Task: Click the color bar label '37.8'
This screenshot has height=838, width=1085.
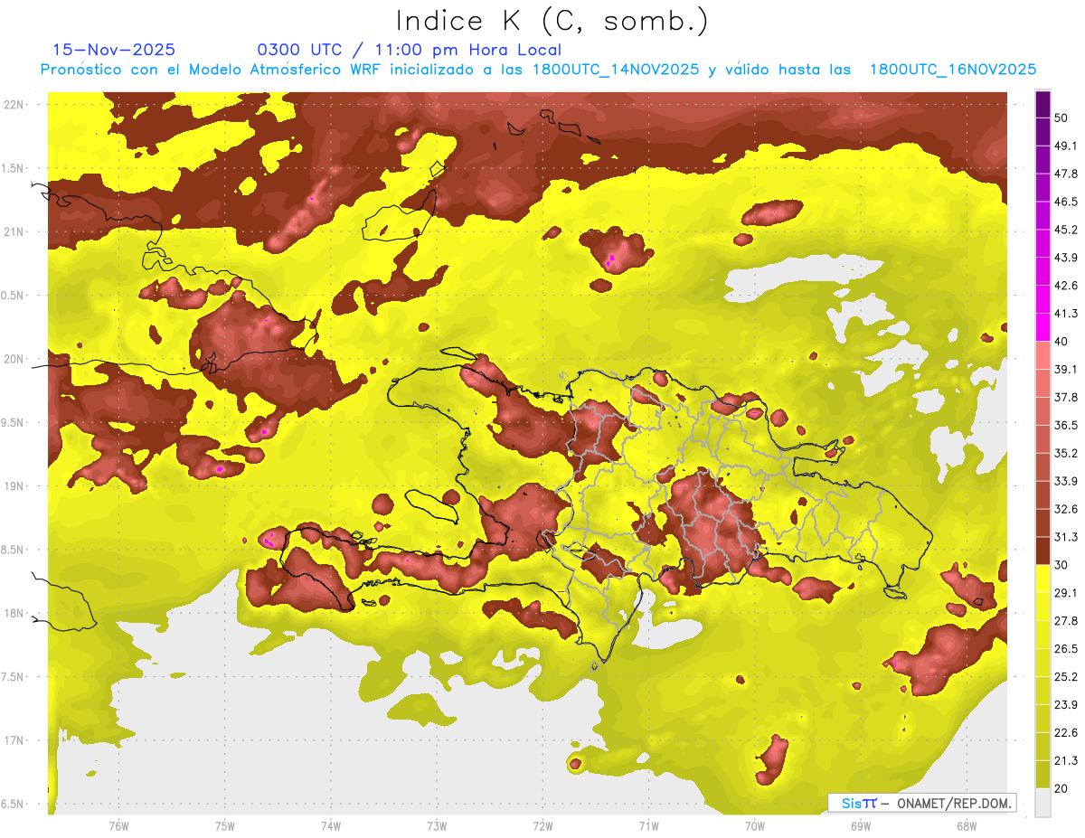Action: [x=1065, y=397]
